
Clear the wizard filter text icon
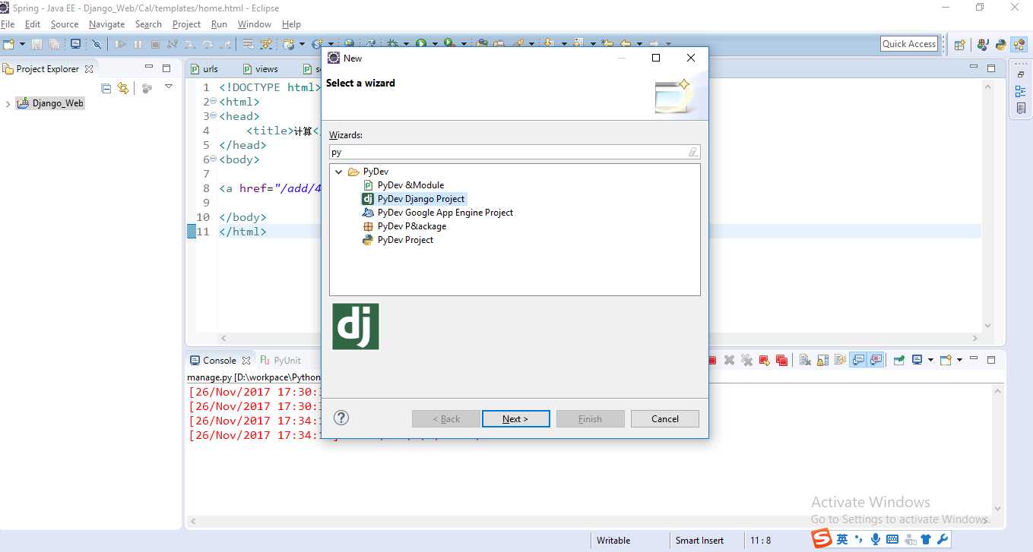[692, 152]
